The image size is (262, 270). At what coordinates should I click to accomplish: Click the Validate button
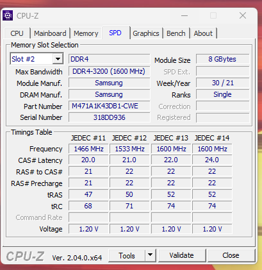(181, 255)
